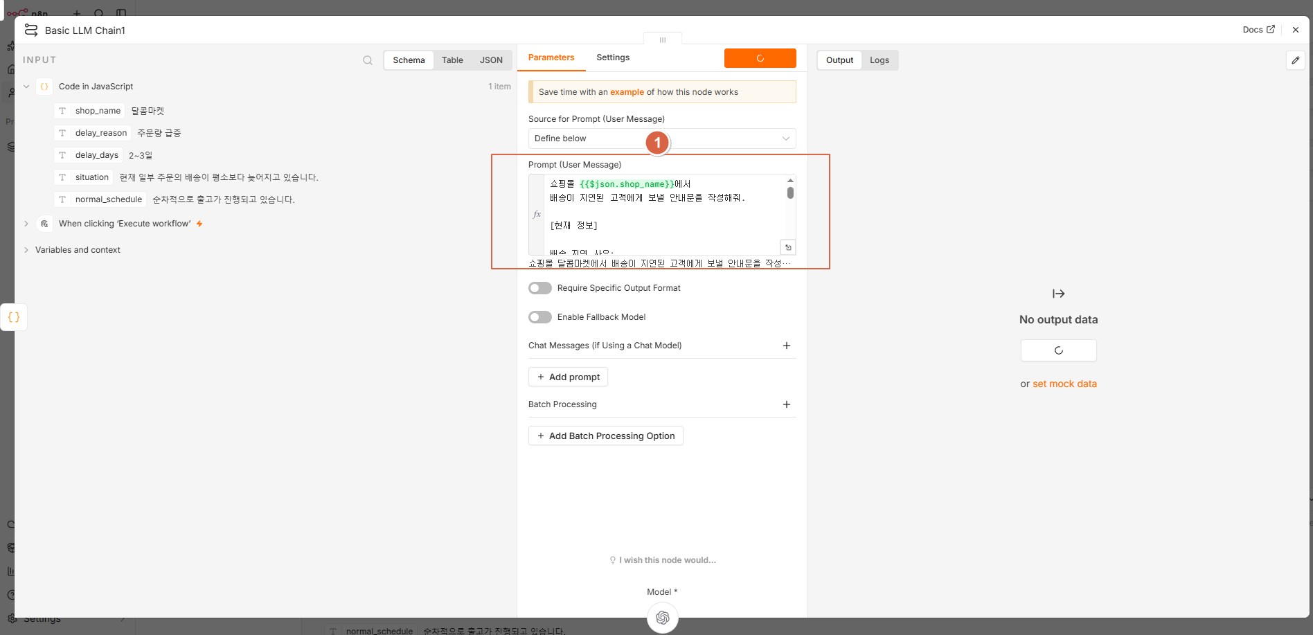Click Add prompt button
The height and width of the screenshot is (635, 1313).
[x=568, y=377]
